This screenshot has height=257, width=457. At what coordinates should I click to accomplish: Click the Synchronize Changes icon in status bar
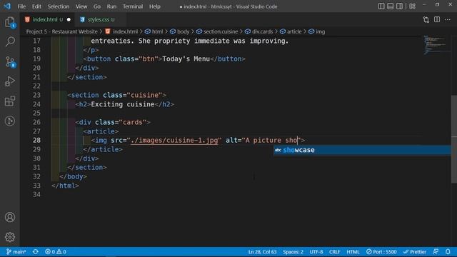click(36, 252)
